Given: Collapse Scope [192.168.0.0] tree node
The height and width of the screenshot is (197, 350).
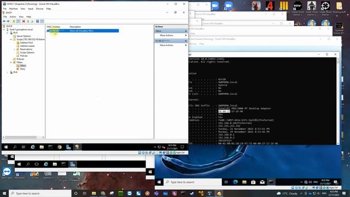Looking at the screenshot, I should pyautogui.click(x=11, y=39).
